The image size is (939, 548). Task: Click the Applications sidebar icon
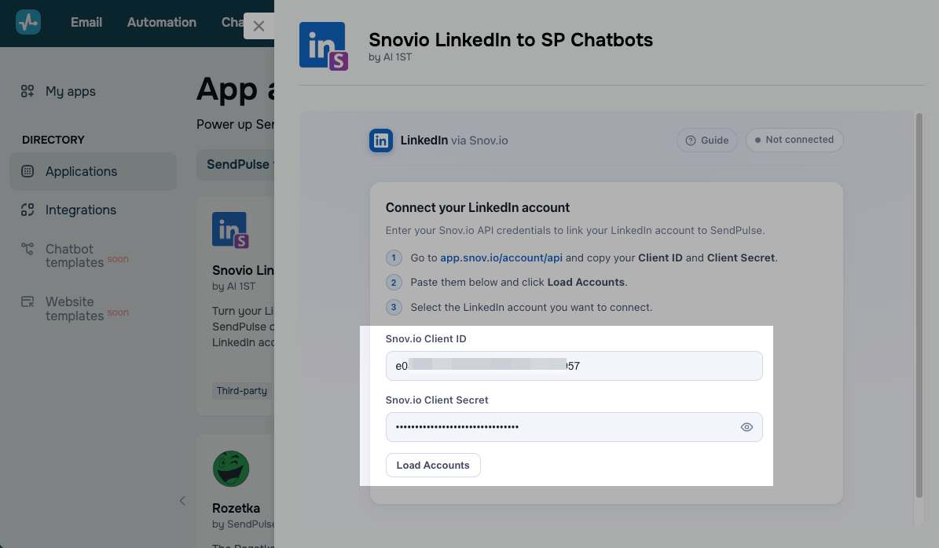click(28, 171)
